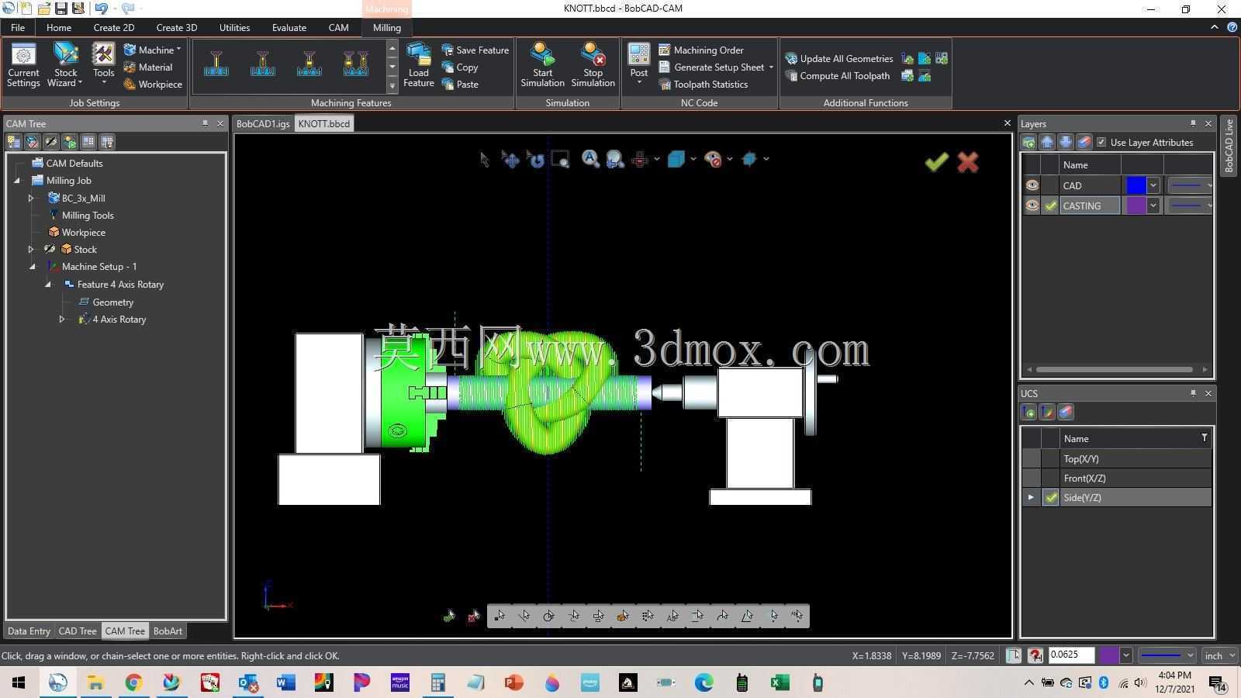
Task: Select the zoom magnifier tool in viewport
Action: [x=590, y=159]
